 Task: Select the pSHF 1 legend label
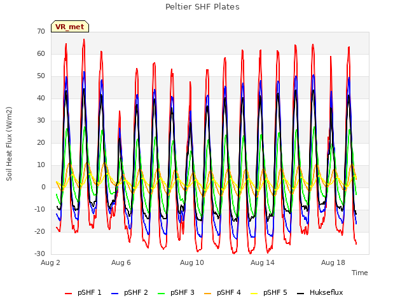(x=90, y=292)
